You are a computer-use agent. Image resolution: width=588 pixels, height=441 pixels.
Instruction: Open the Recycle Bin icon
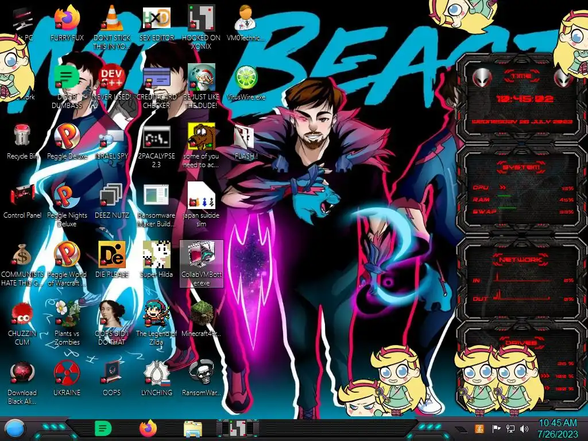click(22, 142)
